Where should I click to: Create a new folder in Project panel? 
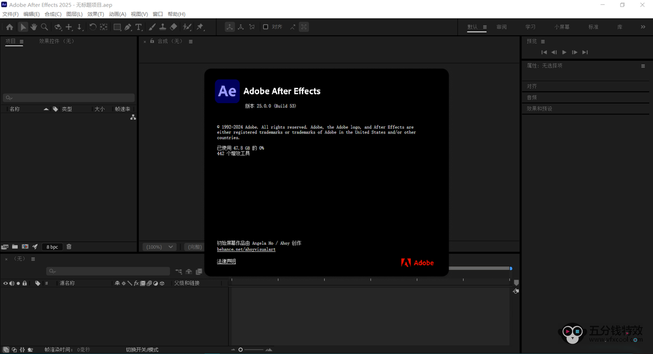(15, 246)
